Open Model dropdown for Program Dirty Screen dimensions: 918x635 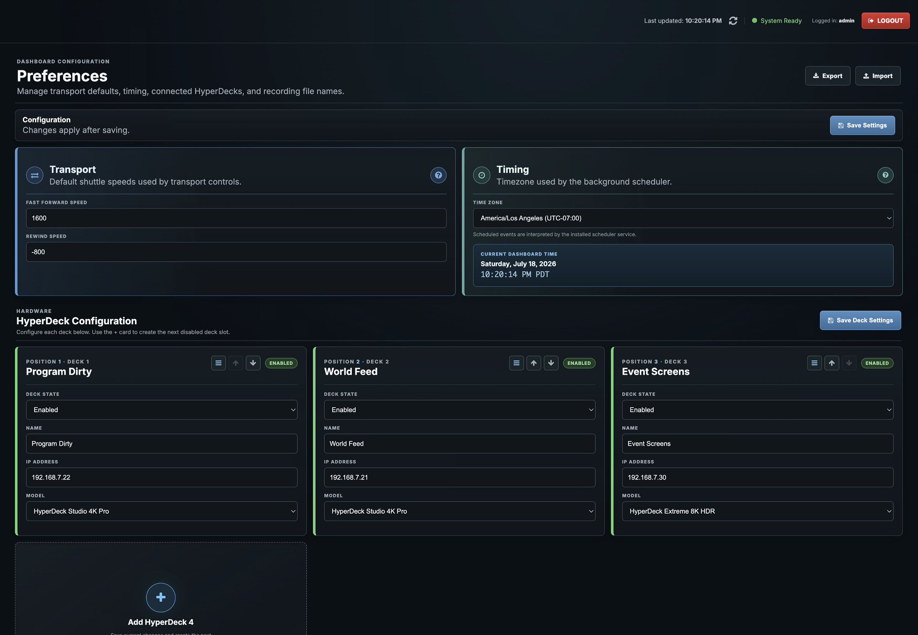point(162,511)
